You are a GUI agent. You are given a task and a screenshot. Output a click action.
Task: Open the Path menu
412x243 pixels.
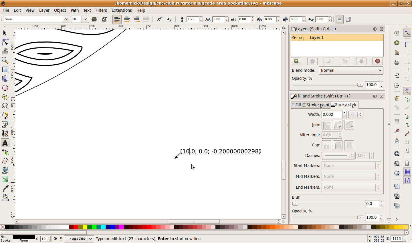[x=75, y=10]
